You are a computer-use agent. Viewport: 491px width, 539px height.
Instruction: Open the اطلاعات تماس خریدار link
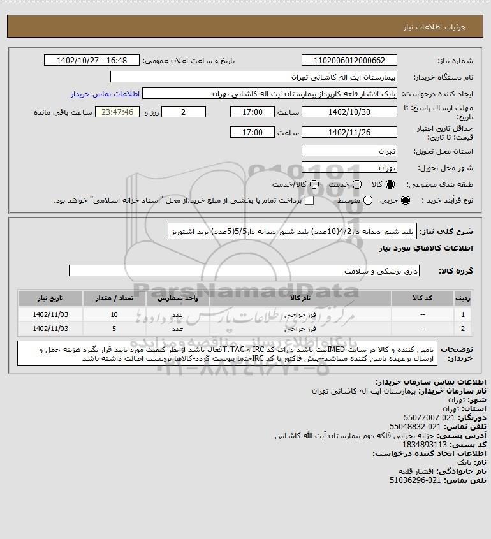pos(105,94)
